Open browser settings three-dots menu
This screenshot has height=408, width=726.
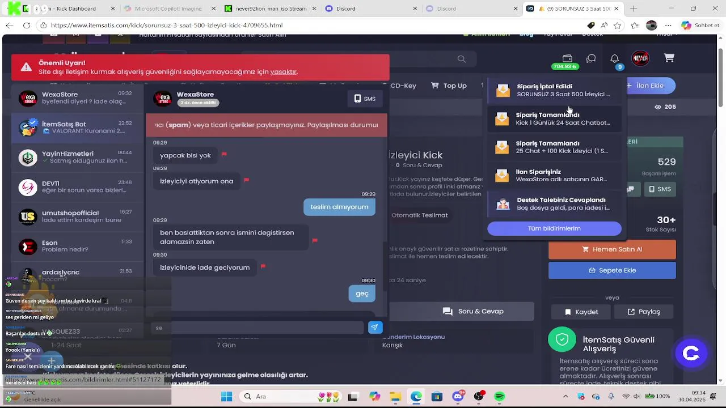pyautogui.click(x=668, y=25)
